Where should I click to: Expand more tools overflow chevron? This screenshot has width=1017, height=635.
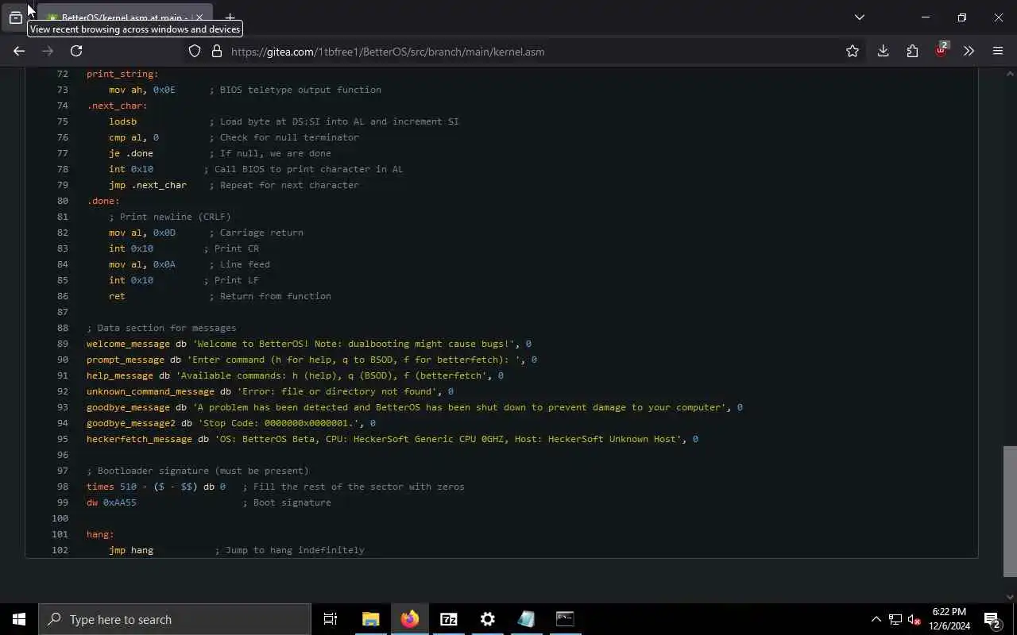(969, 52)
